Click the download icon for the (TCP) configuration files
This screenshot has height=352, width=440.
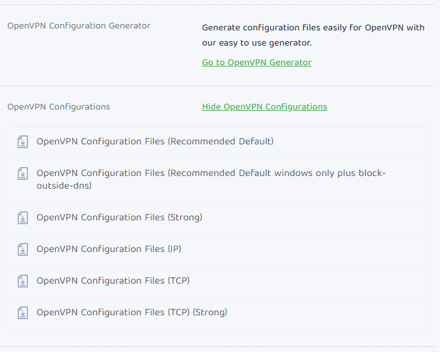click(x=23, y=281)
